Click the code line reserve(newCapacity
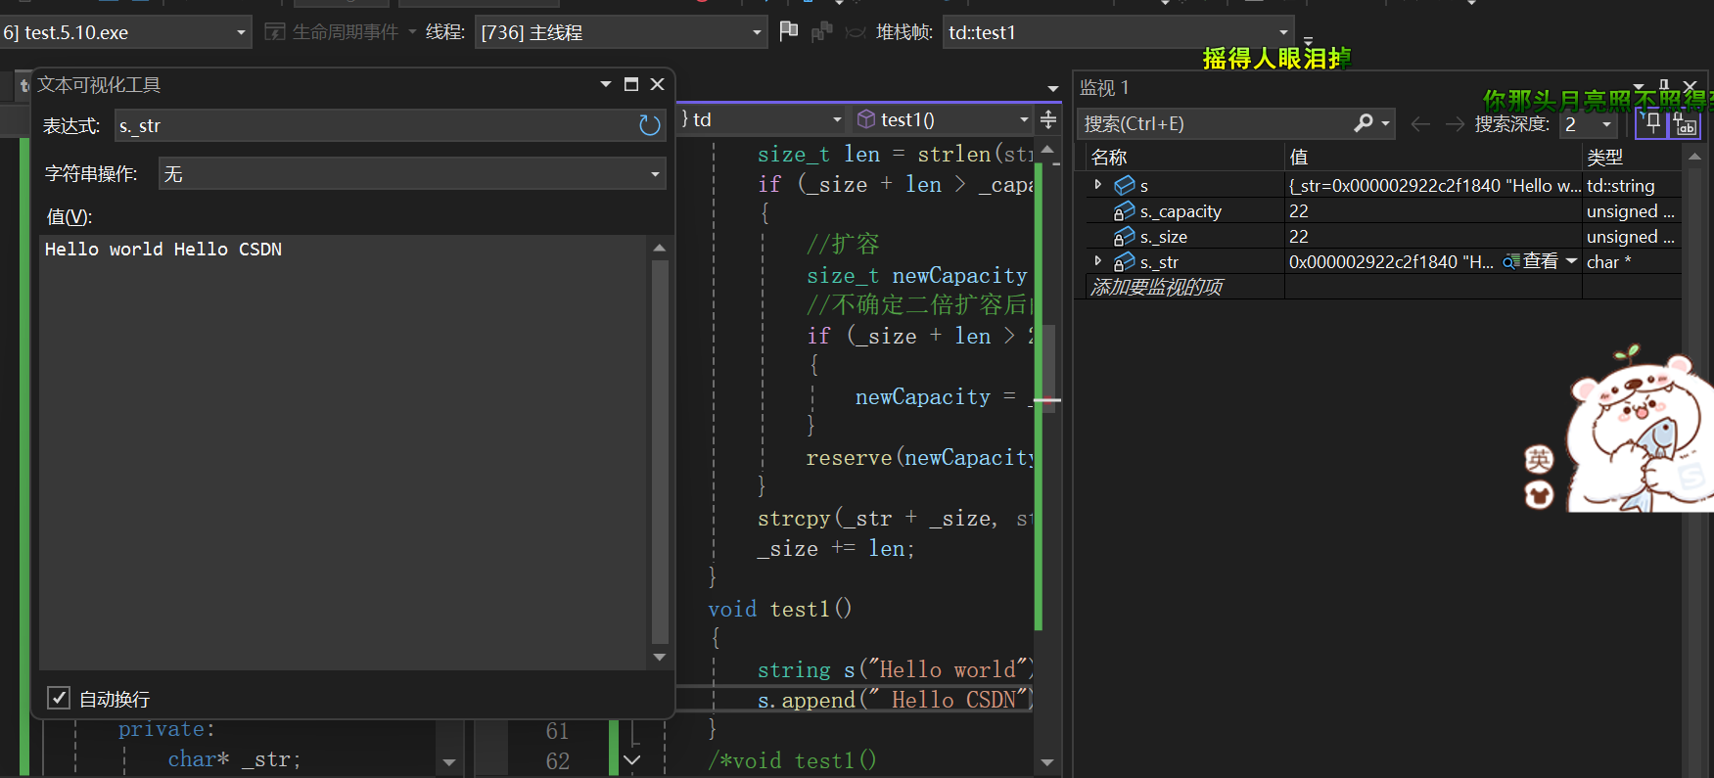Viewport: 1714px width, 778px height. tap(919, 457)
